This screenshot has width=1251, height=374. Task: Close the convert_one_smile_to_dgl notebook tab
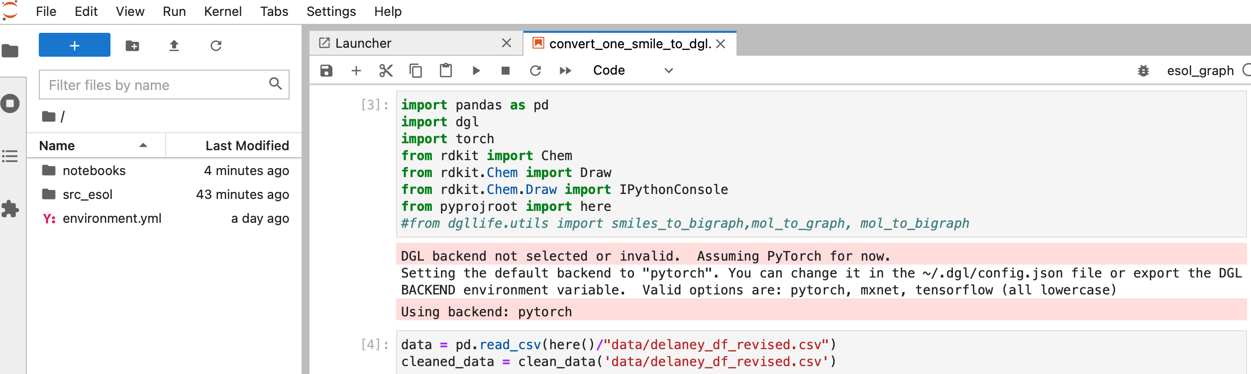point(721,44)
